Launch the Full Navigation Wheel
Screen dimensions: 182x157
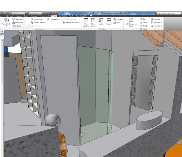point(131,22)
